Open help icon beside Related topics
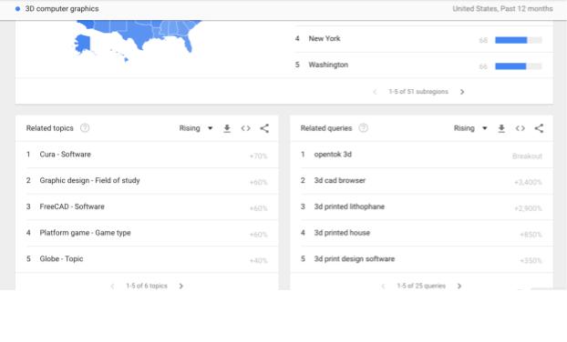The width and height of the screenshot is (567, 342). [85, 128]
